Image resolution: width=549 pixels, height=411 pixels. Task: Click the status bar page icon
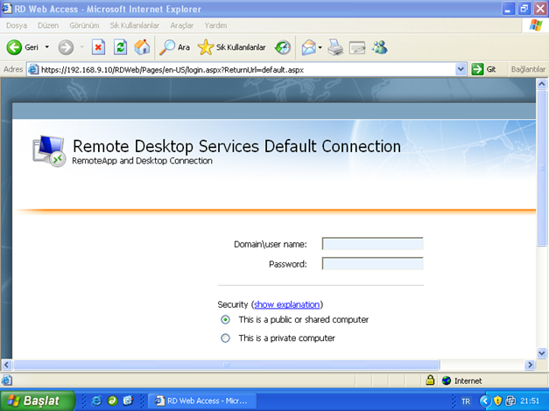(x=7, y=380)
